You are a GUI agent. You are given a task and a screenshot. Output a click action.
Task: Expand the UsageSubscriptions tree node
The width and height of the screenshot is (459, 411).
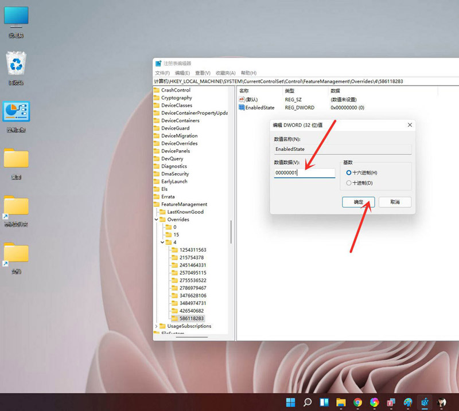pos(157,326)
